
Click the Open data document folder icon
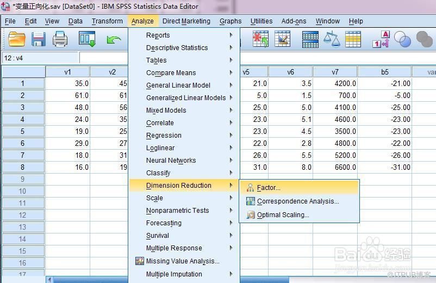[x=17, y=39]
